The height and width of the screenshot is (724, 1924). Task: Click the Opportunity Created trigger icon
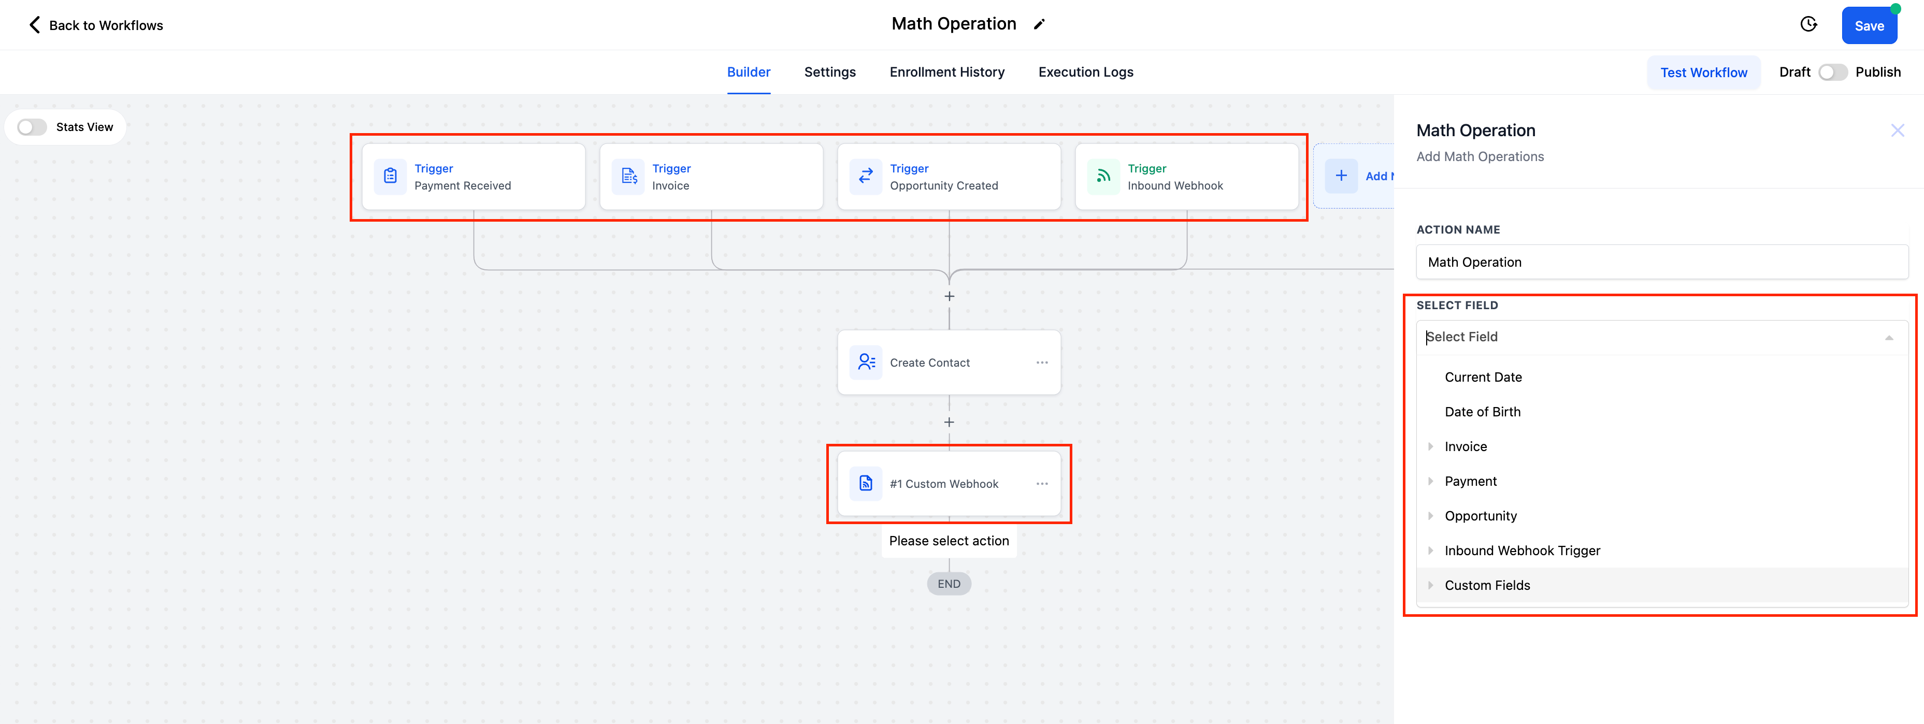(866, 176)
